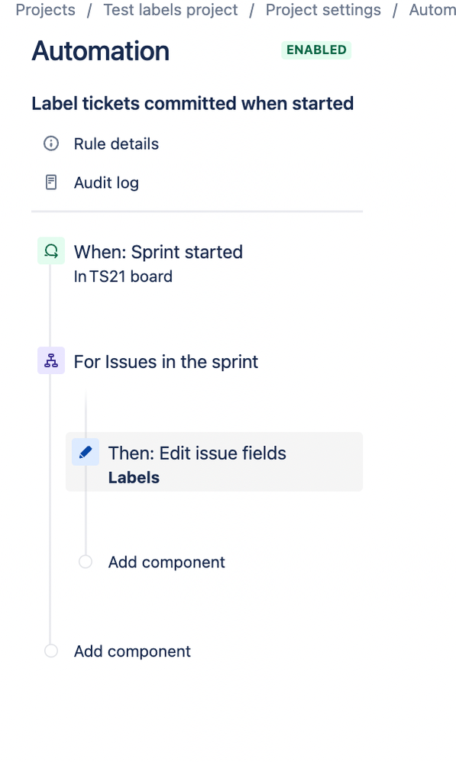Select the green Sprint started trigger icon
This screenshot has height=762, width=456.
(x=51, y=250)
